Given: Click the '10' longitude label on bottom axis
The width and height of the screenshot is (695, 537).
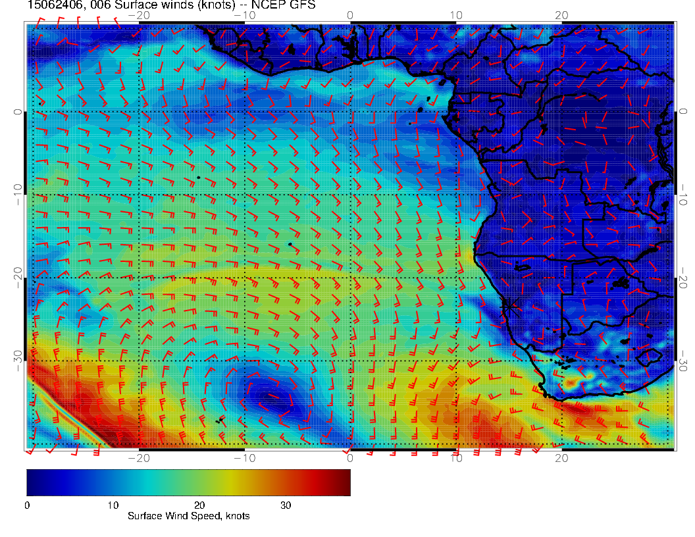Looking at the screenshot, I should (x=456, y=458).
